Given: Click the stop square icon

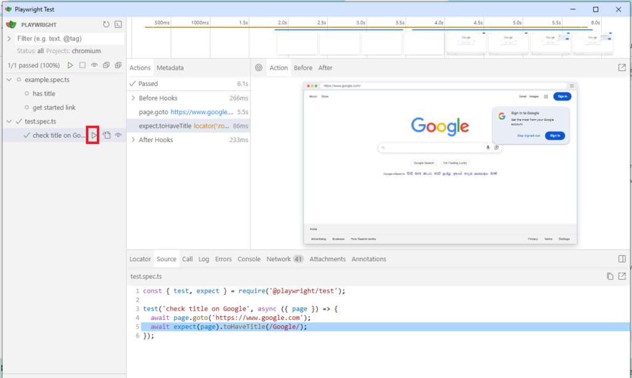Looking at the screenshot, I should [x=82, y=65].
